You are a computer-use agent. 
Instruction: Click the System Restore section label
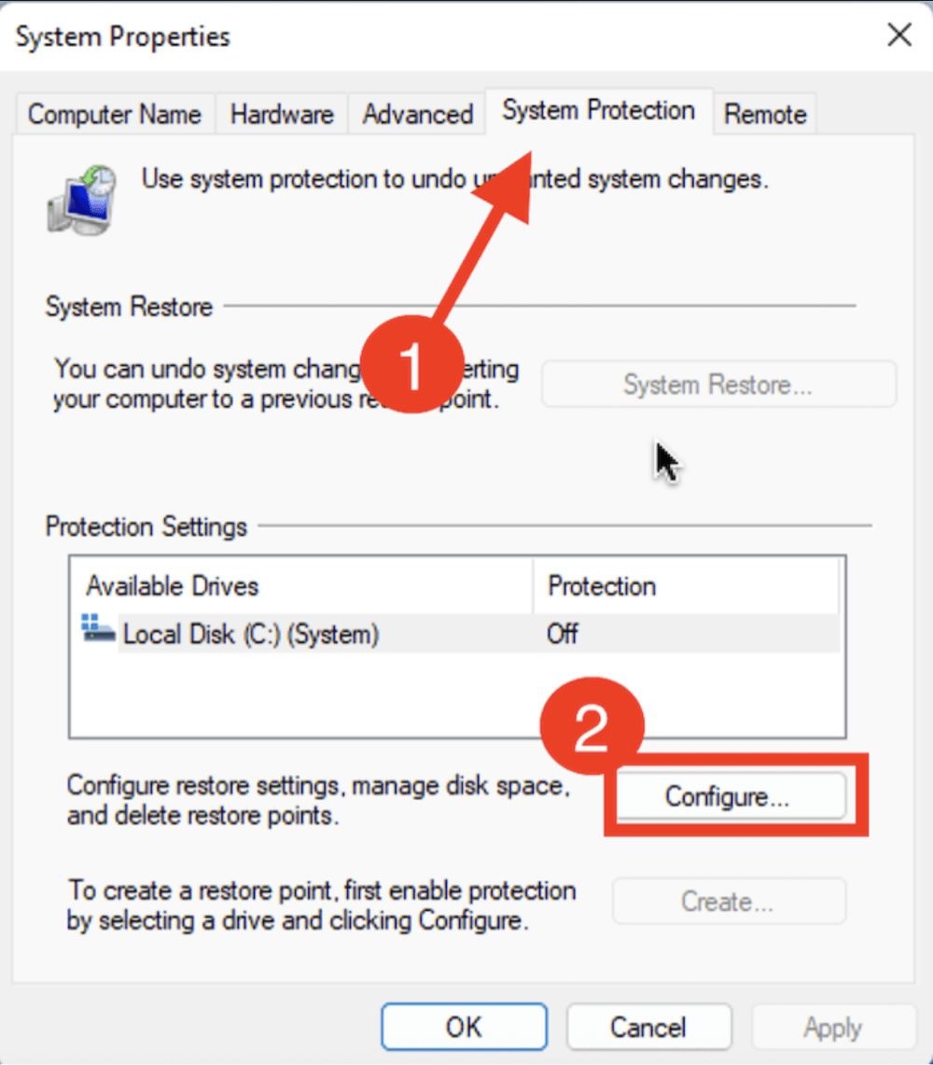[x=128, y=306]
